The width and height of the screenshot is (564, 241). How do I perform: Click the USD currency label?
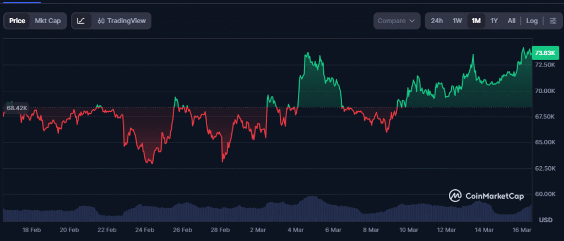(545, 220)
